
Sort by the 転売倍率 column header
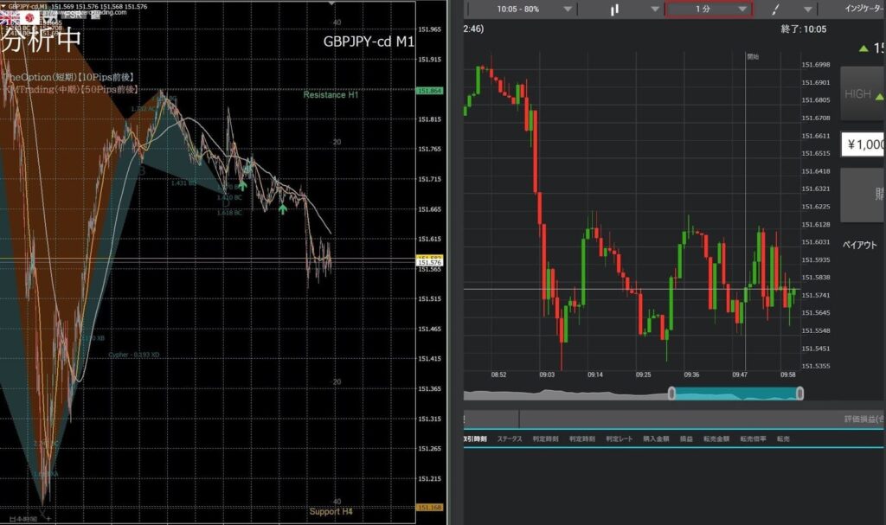pyautogui.click(x=754, y=439)
